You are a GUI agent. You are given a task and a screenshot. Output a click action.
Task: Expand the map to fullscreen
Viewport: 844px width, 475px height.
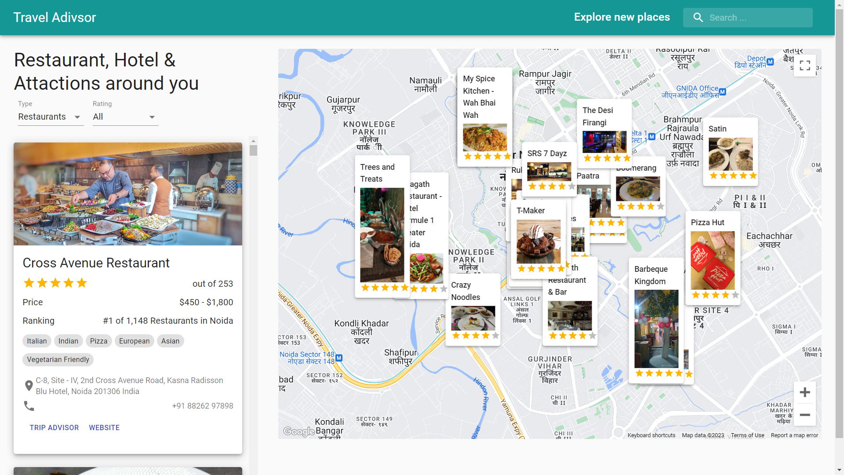805,65
